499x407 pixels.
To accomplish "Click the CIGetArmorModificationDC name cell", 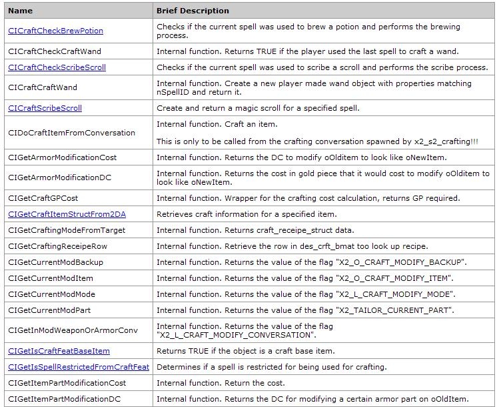I will click(60, 177).
